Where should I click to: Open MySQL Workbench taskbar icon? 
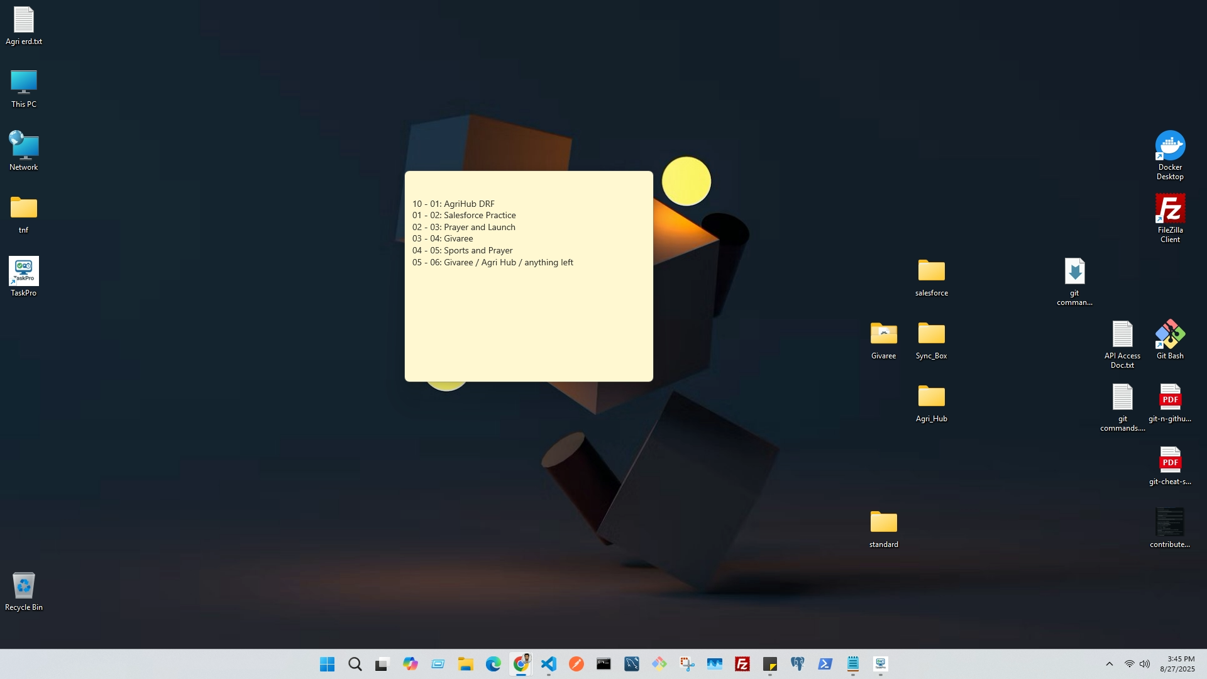click(x=632, y=664)
